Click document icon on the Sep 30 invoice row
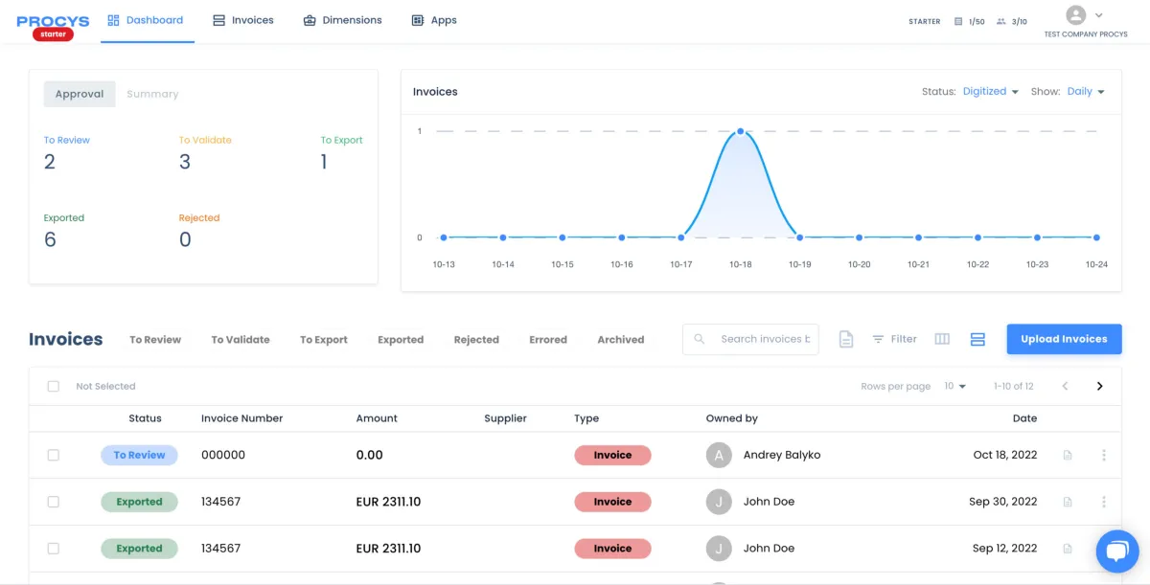The height and width of the screenshot is (585, 1150). [x=1068, y=502]
